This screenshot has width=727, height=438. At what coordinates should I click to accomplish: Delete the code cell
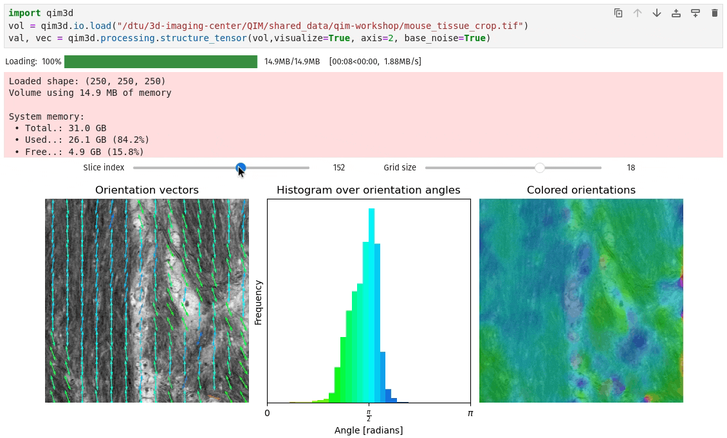pos(714,12)
